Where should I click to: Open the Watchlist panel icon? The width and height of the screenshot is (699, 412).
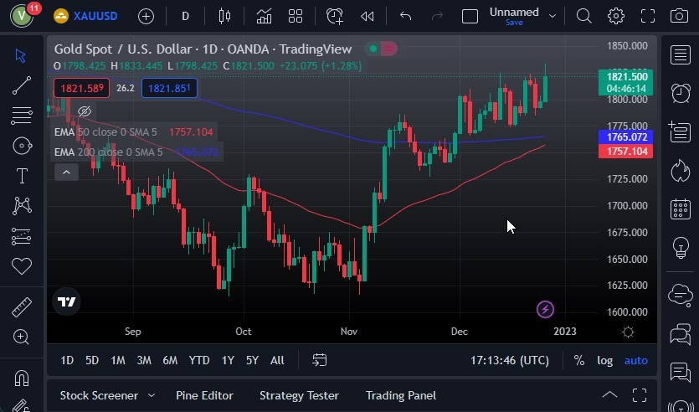(681, 55)
